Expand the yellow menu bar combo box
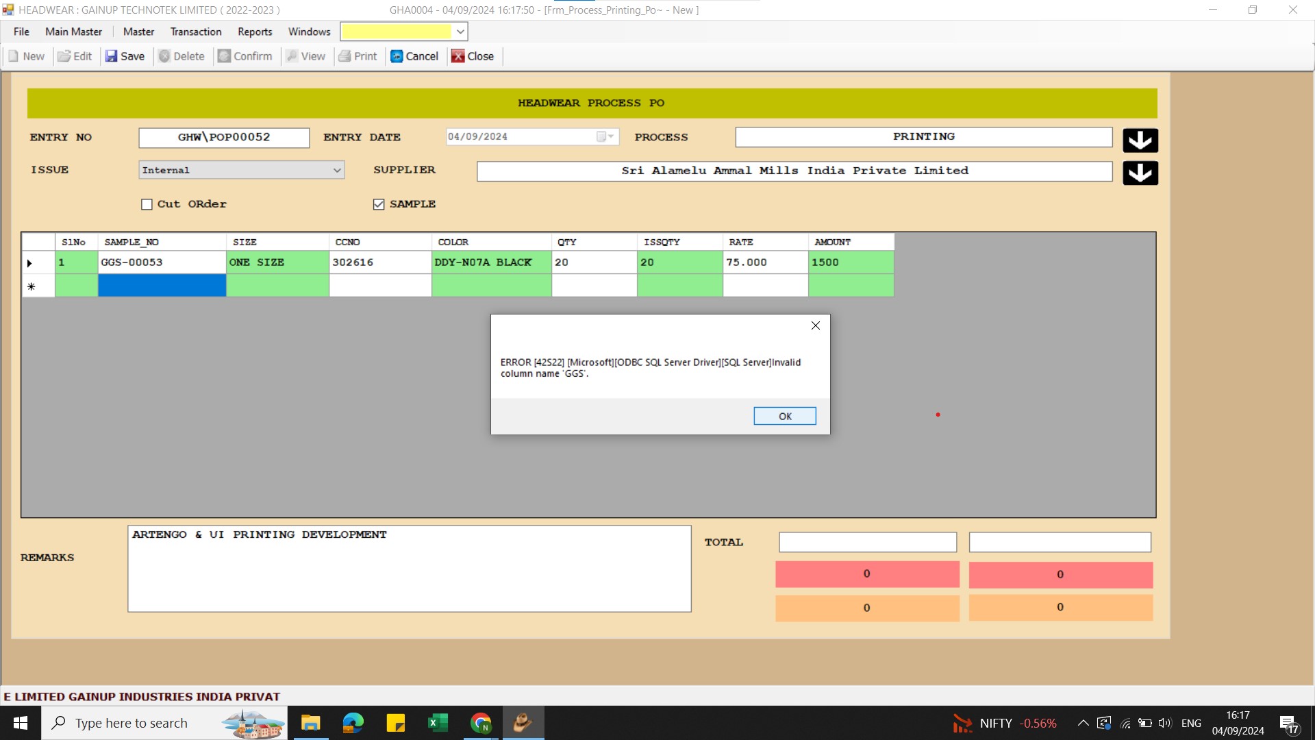The image size is (1315, 740). click(x=460, y=32)
